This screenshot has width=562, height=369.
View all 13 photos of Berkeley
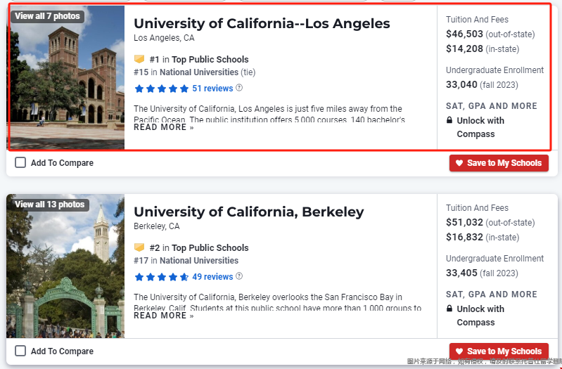click(50, 205)
